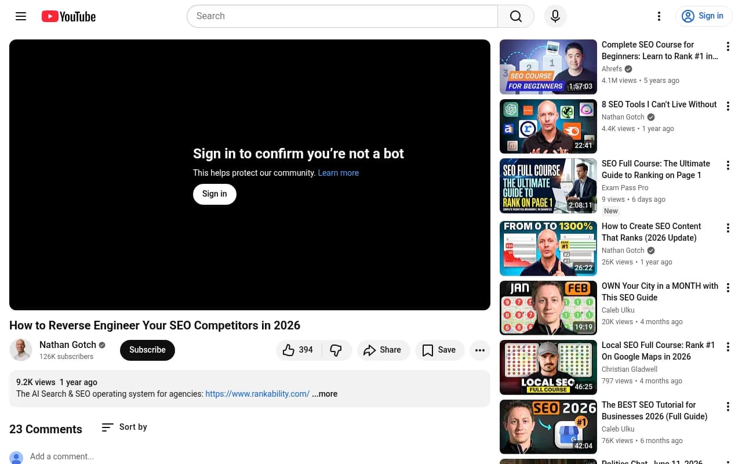Expand description with ...more
Image resolution: width=742 pixels, height=464 pixels.
(325, 394)
